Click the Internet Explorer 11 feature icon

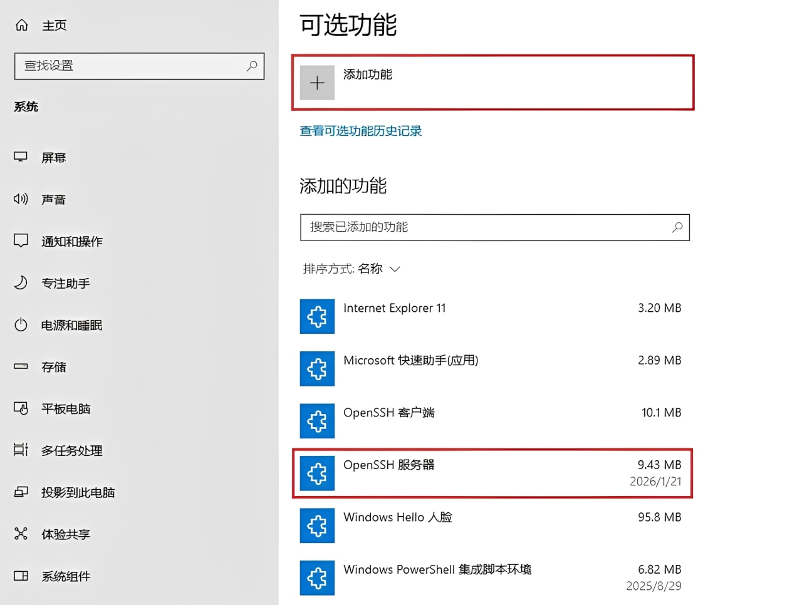point(317,316)
